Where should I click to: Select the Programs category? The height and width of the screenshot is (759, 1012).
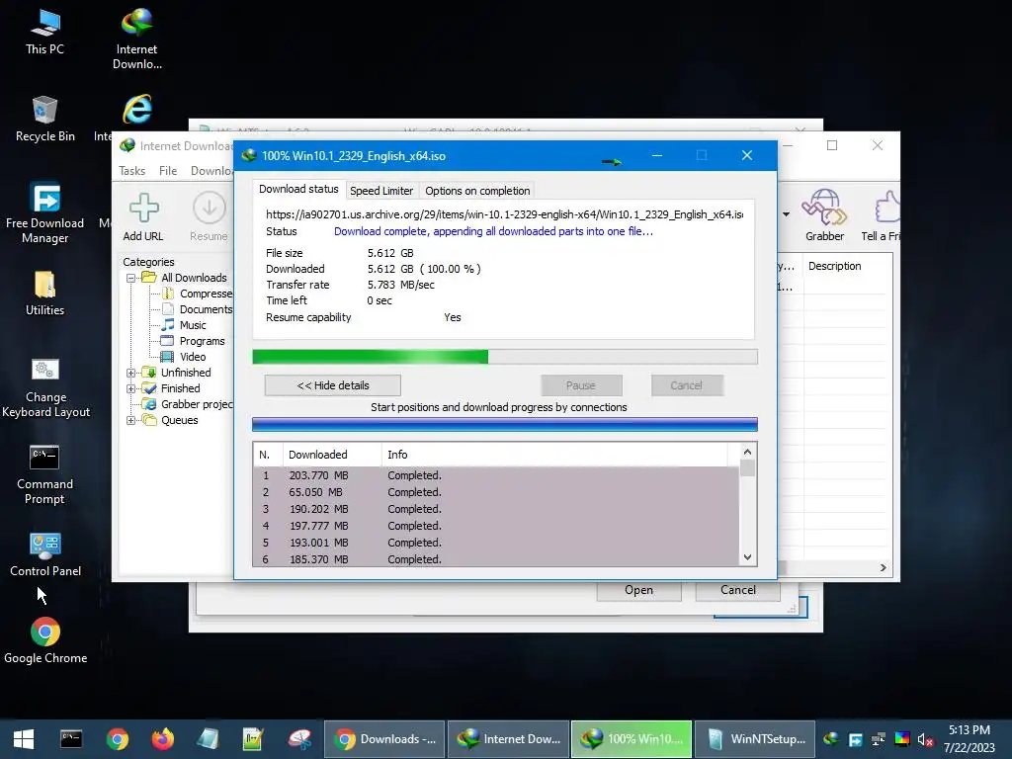(x=194, y=341)
